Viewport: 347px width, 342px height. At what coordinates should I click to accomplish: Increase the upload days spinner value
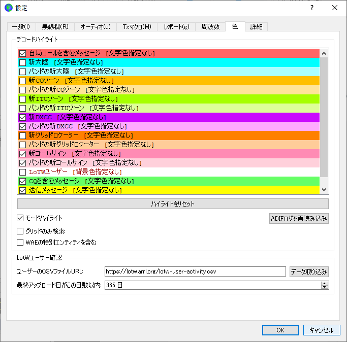tap(325, 283)
